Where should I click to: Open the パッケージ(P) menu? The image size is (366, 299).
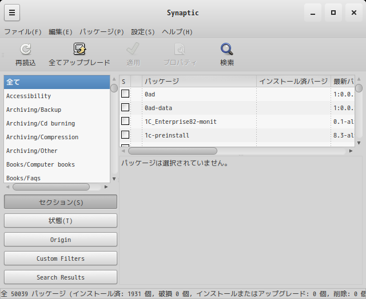(x=102, y=32)
